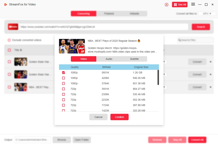Click Convert for first Golden State War video
Viewport: 218px width, 145px height.
coord(197,62)
